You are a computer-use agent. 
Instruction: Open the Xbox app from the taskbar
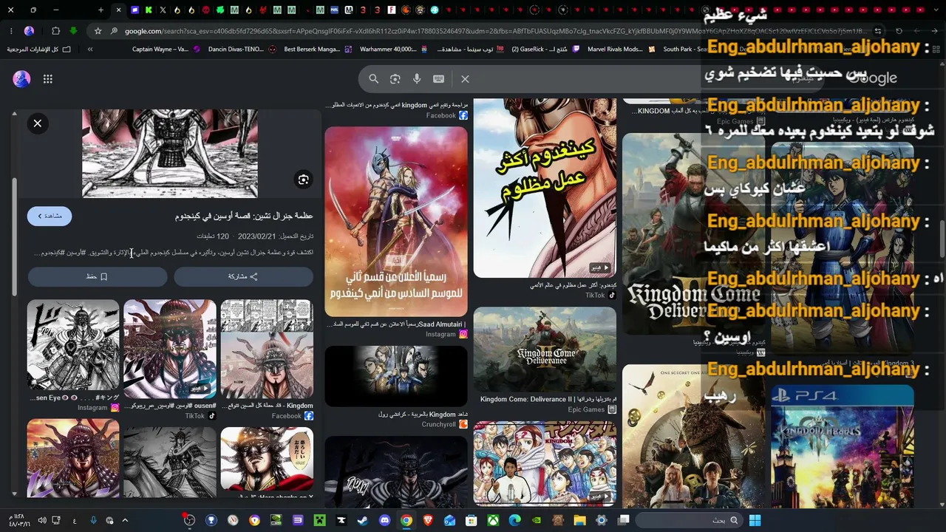coord(492,520)
